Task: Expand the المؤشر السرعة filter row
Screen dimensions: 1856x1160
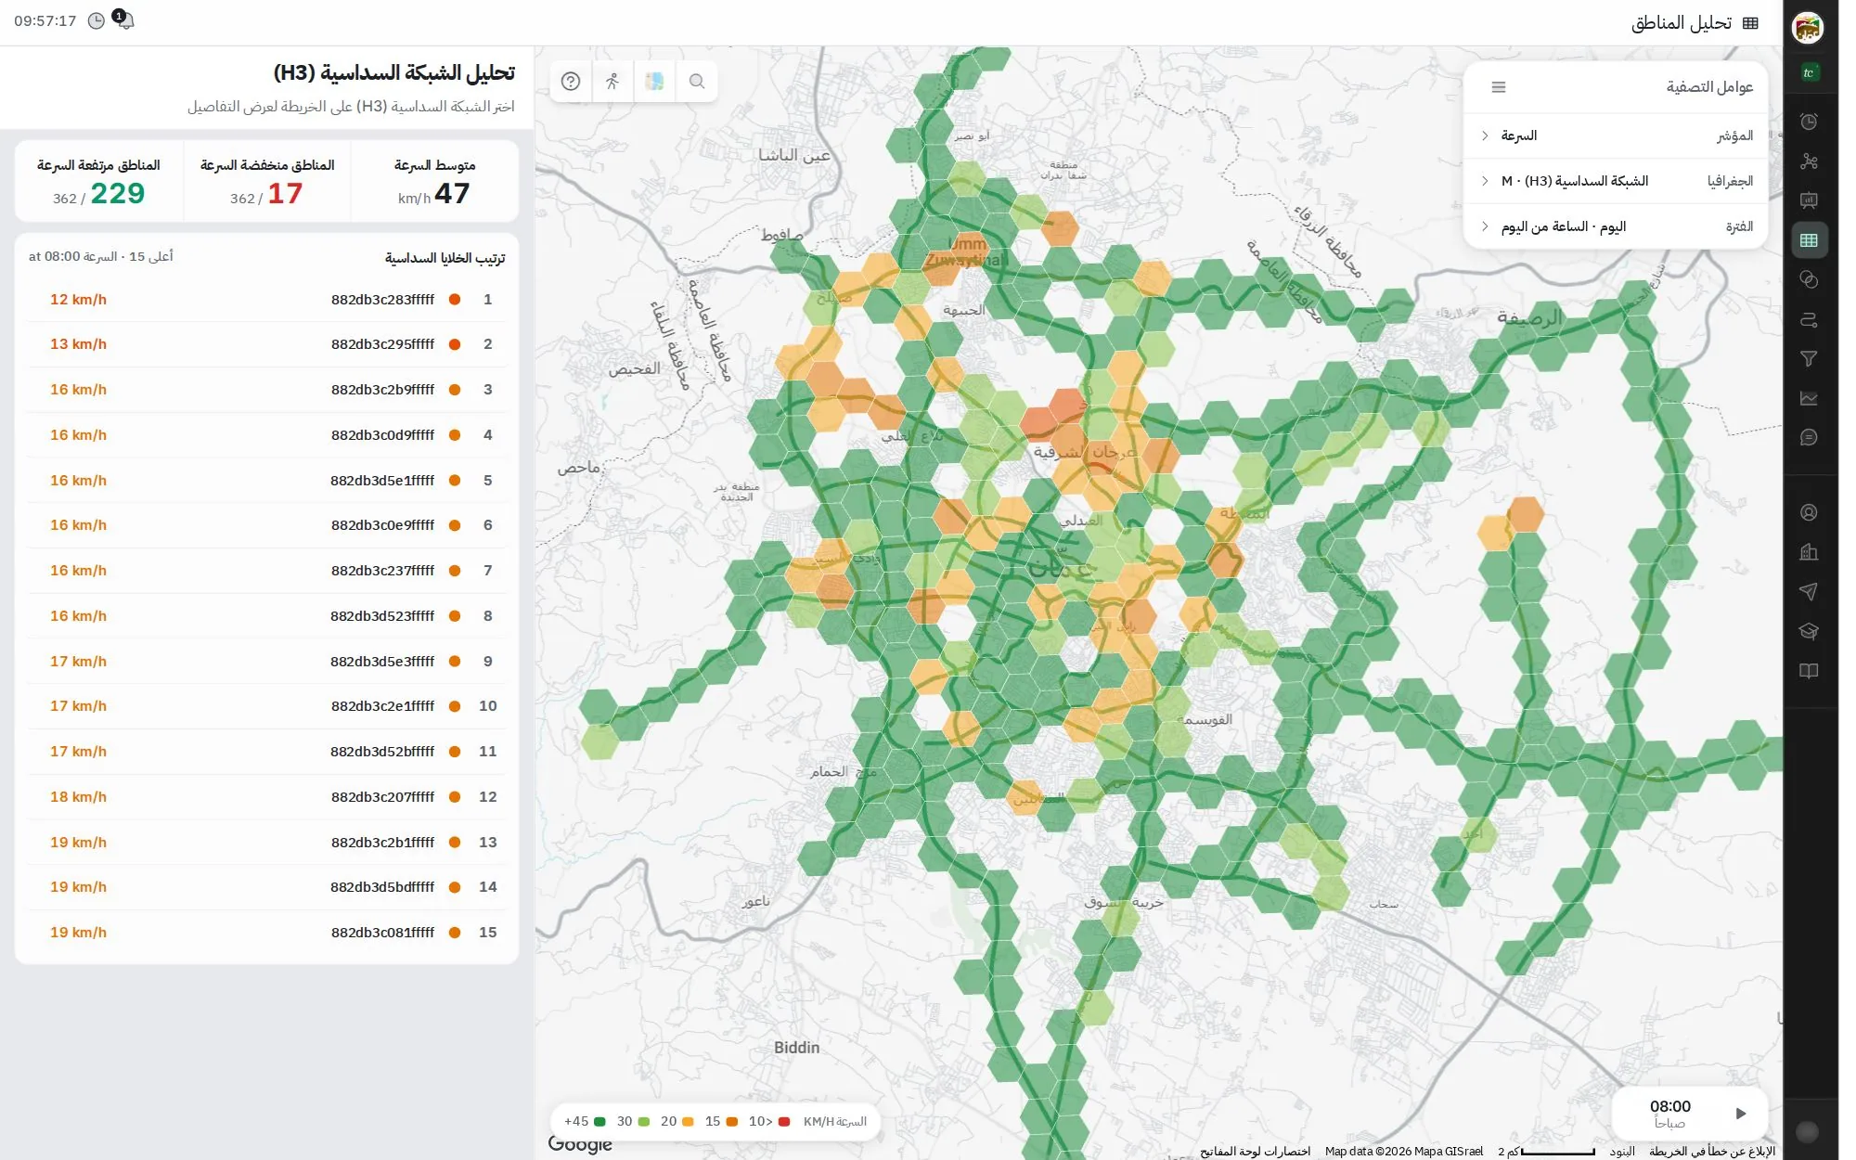Action: (x=1616, y=135)
